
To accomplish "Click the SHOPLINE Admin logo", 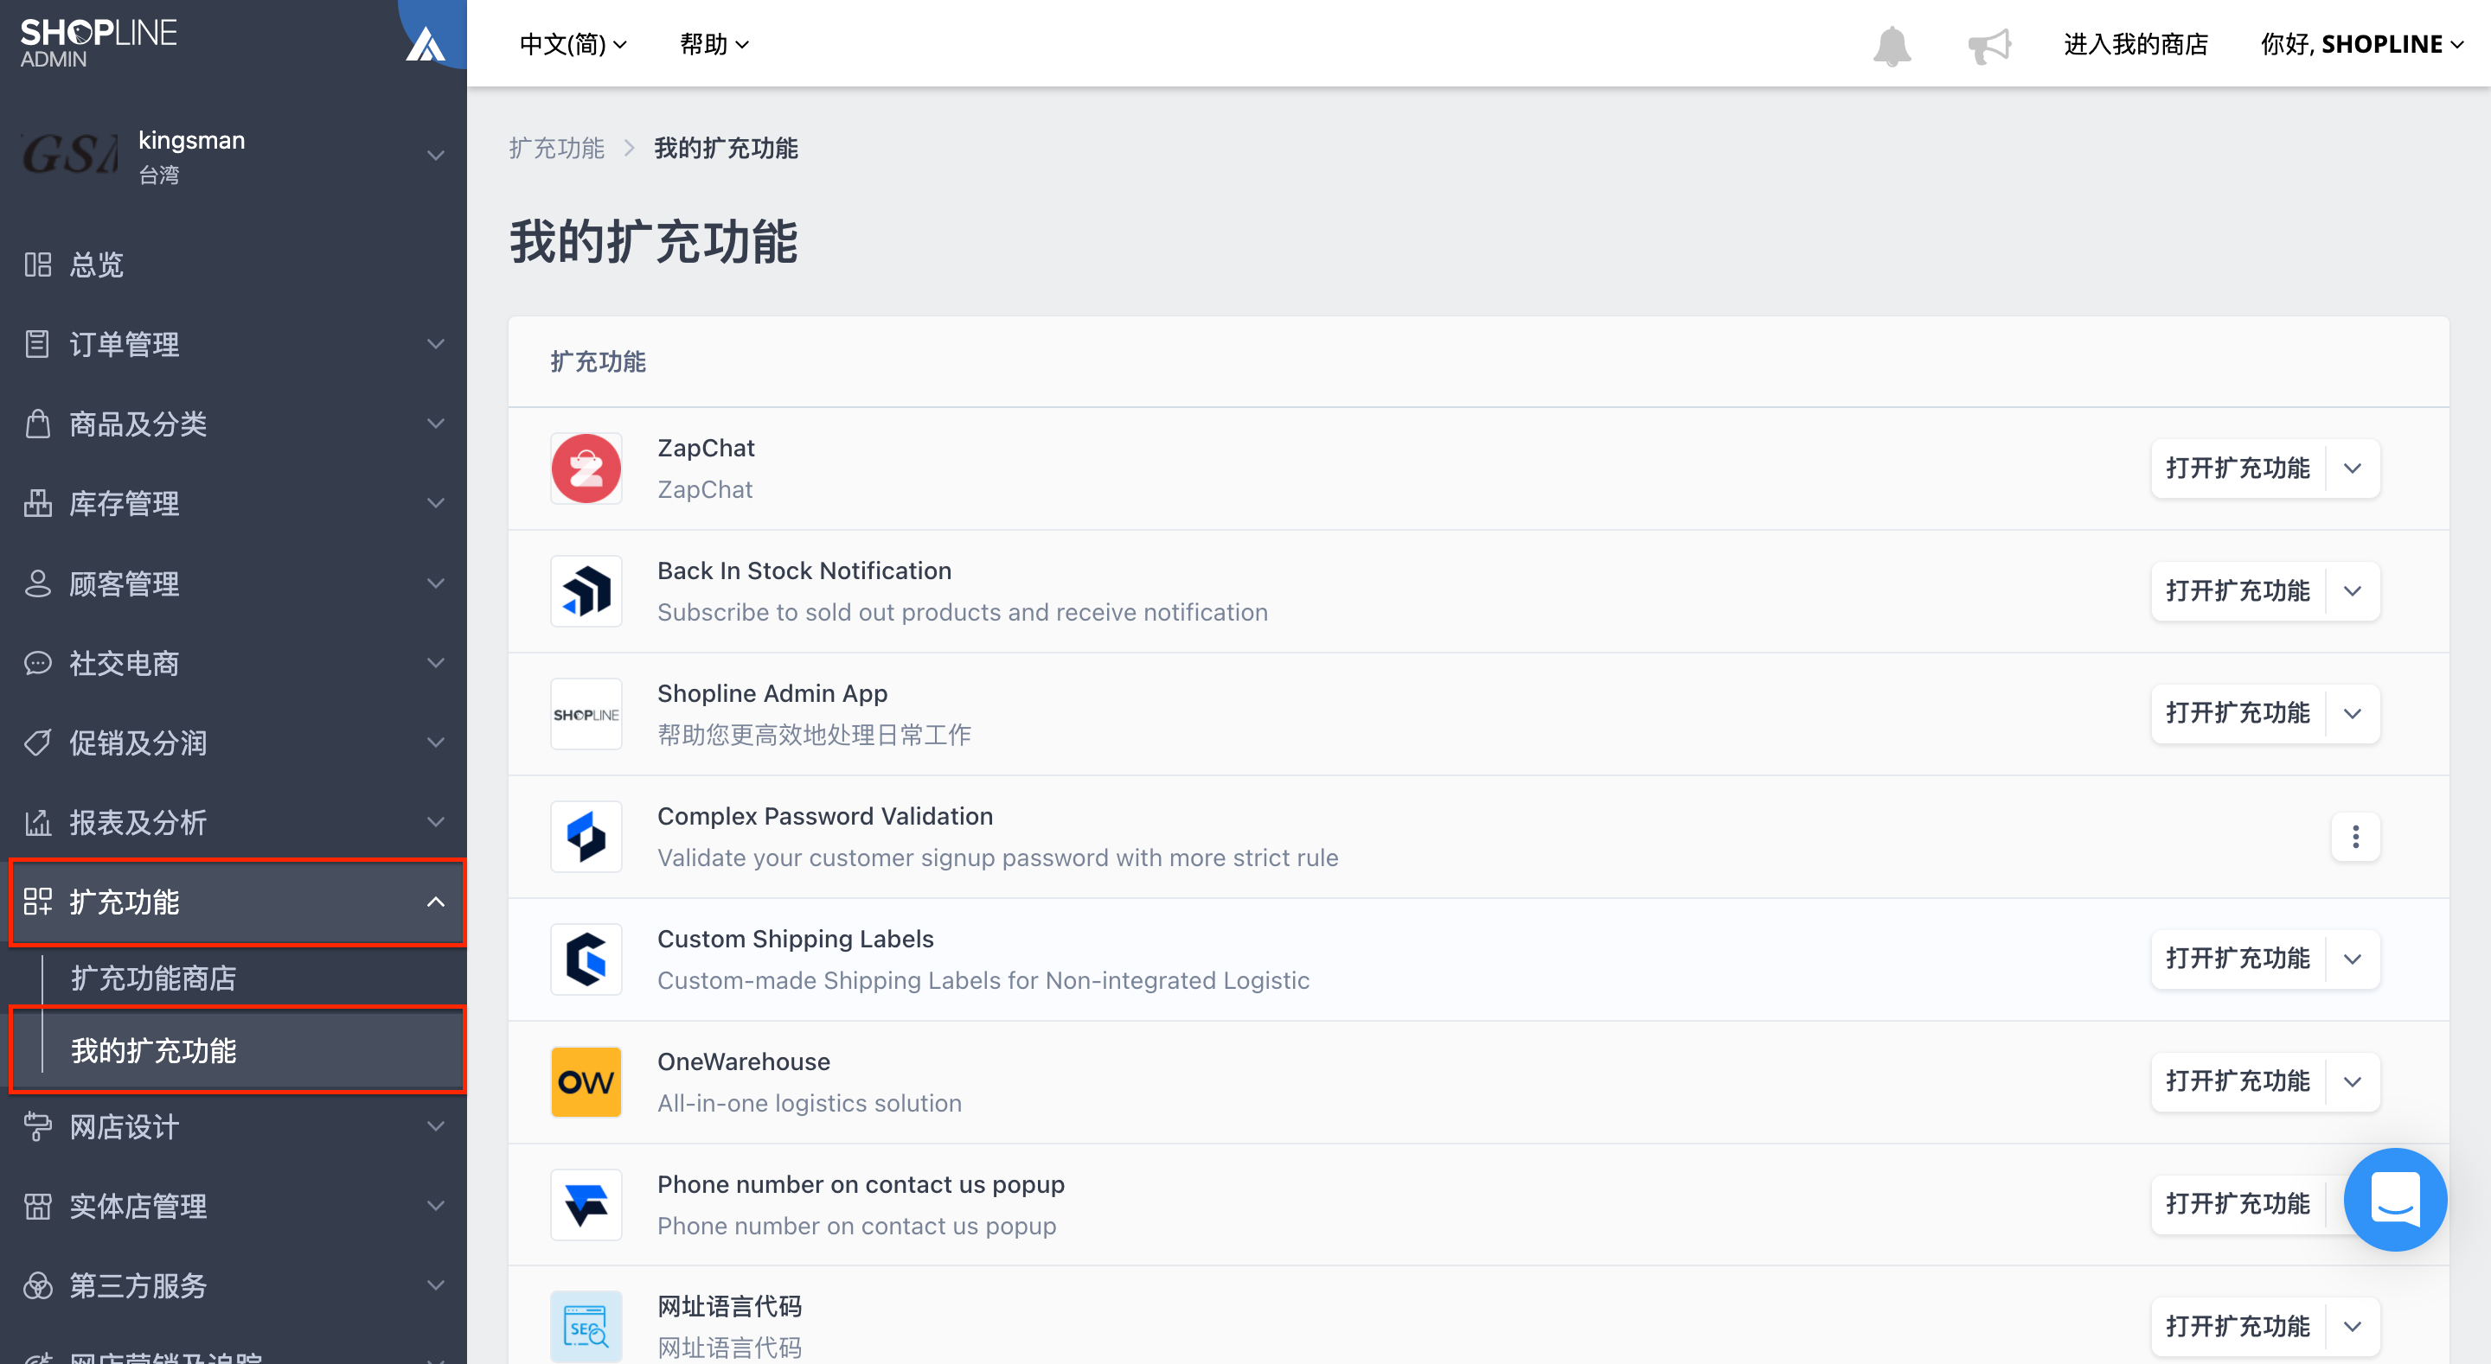I will (x=99, y=43).
